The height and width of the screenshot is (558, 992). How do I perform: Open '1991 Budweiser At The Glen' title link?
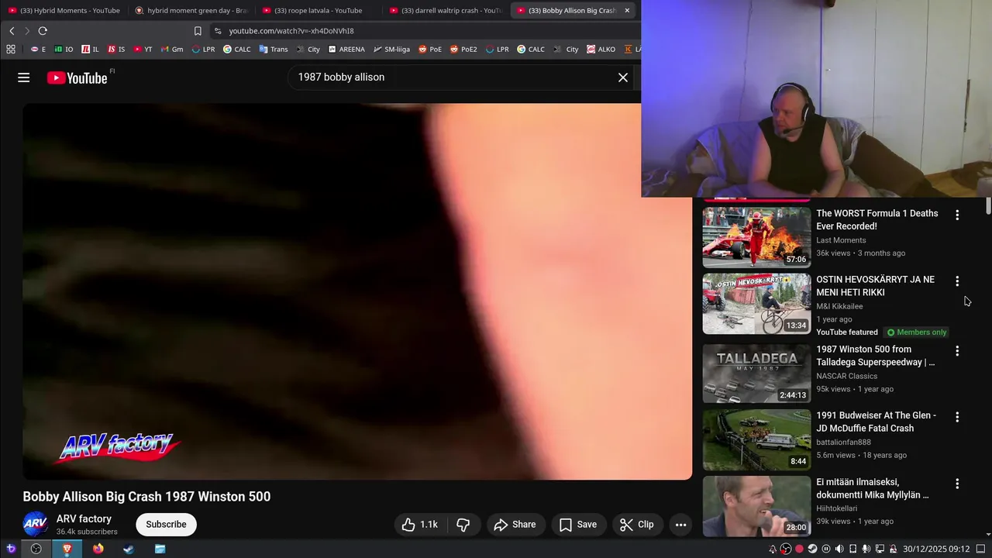[876, 422]
